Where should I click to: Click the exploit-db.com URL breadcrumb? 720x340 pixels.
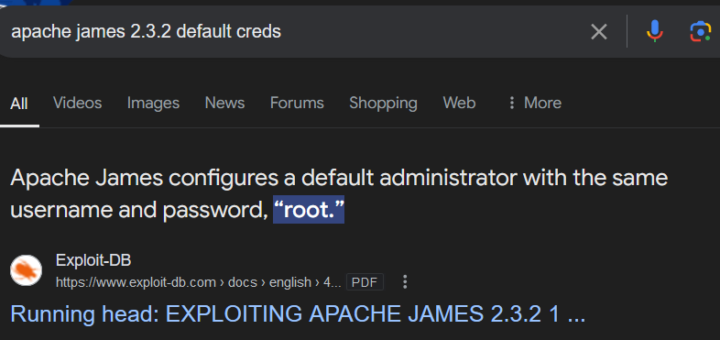(x=198, y=282)
